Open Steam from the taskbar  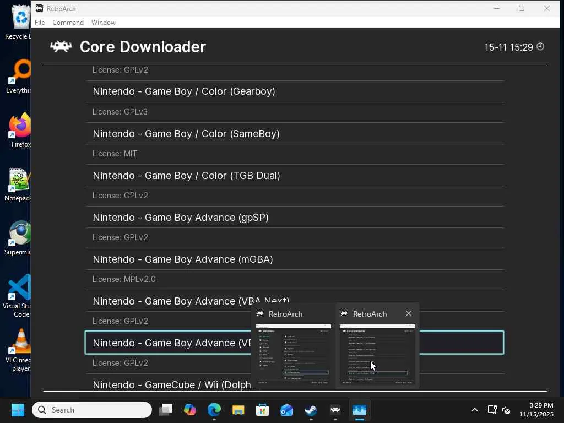pyautogui.click(x=311, y=410)
